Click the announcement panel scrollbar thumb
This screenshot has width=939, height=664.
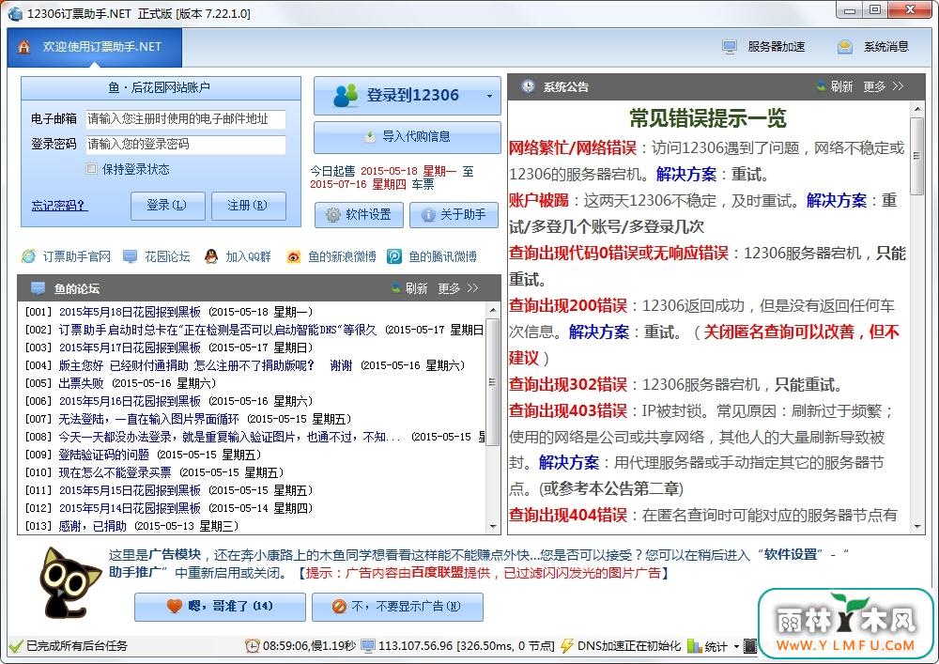pyautogui.click(x=916, y=156)
